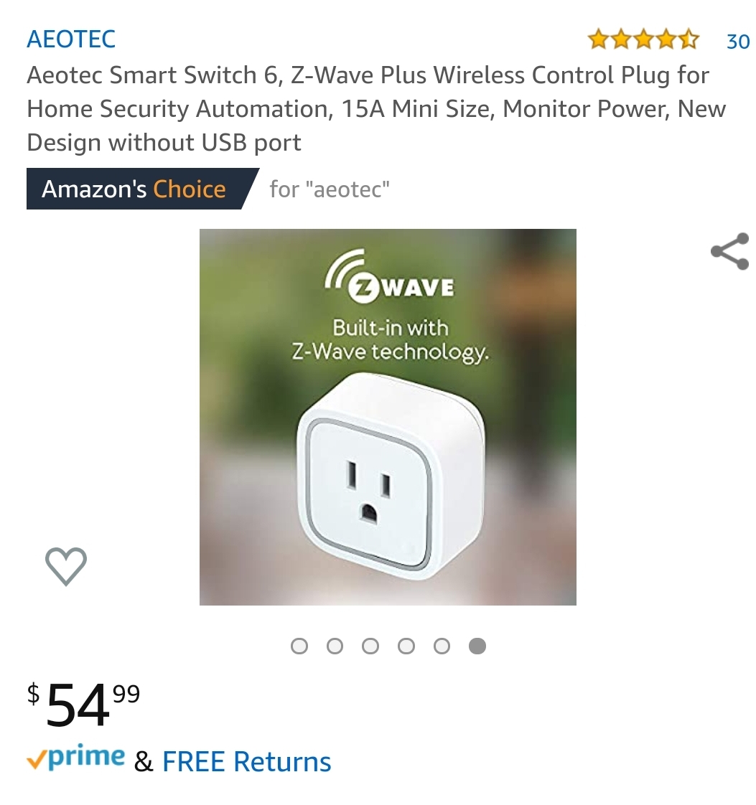Select the third image carousel dot
This screenshot has width=756, height=805.
370,645
